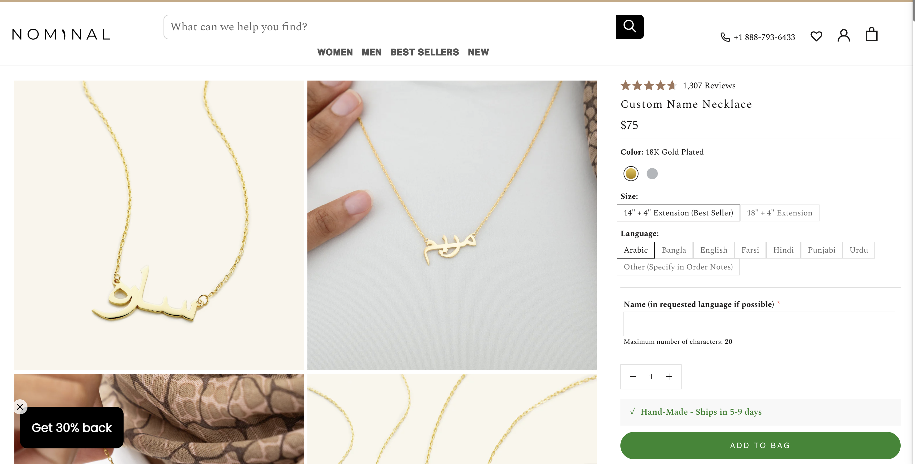Screen dimensions: 915x464
Task: Open the WOMEN menu
Action: click(x=335, y=52)
